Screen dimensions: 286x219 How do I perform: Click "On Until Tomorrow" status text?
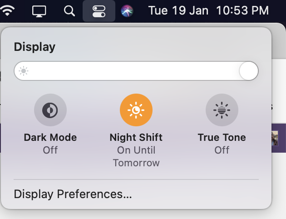pos(136,157)
